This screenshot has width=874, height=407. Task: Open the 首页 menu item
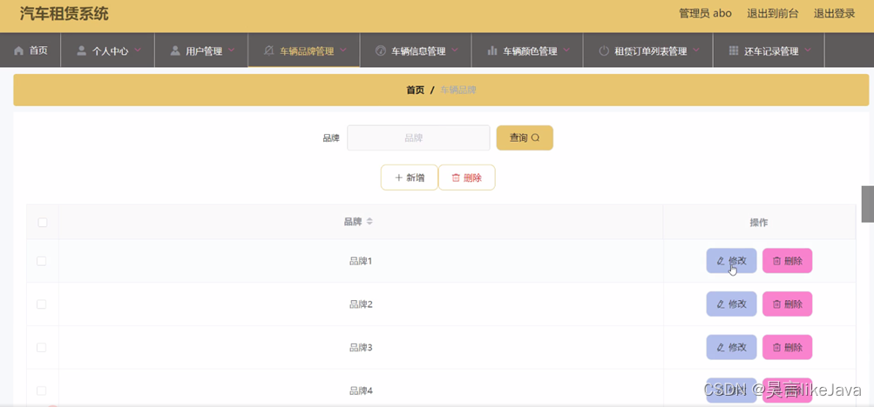click(x=30, y=50)
